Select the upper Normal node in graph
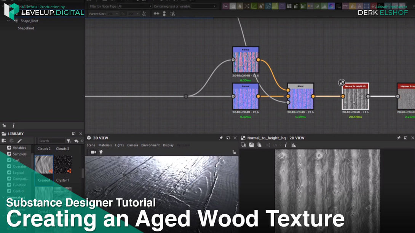The width and height of the screenshot is (415, 233). [246, 60]
